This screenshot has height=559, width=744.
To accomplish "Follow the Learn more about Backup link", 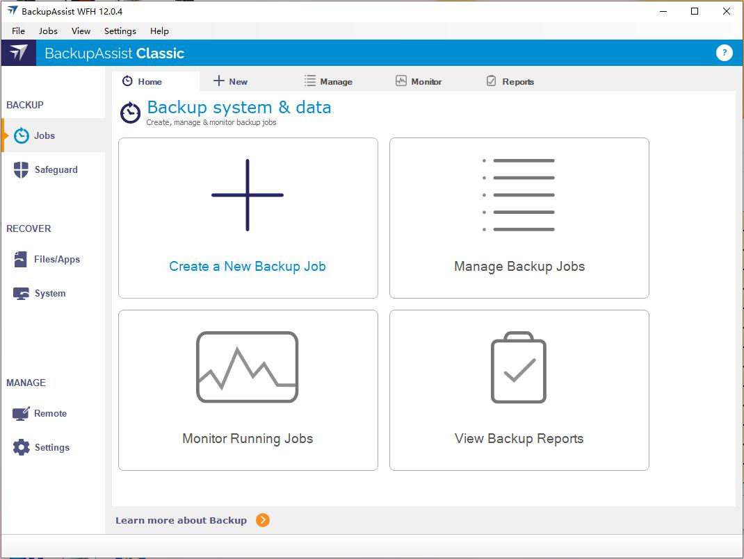I will (181, 520).
